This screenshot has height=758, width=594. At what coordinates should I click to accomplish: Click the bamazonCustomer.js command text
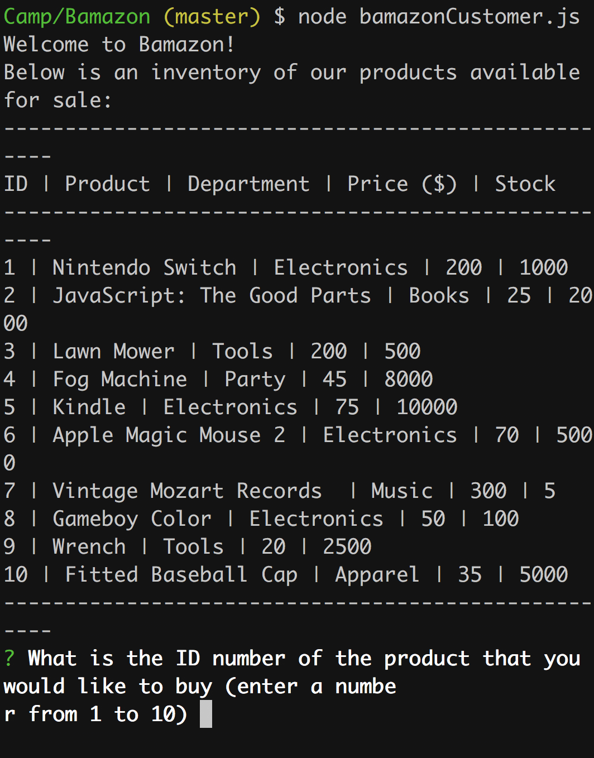pyautogui.click(x=470, y=16)
